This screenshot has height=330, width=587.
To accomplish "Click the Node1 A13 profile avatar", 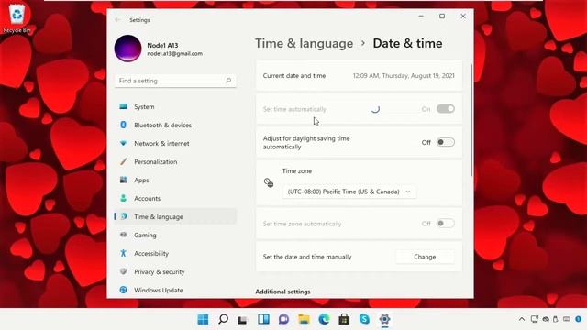I will pyautogui.click(x=128, y=49).
